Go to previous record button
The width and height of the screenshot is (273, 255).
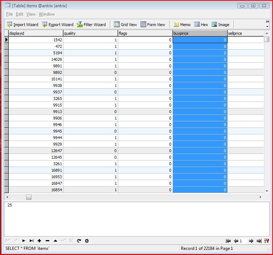pos(16,241)
